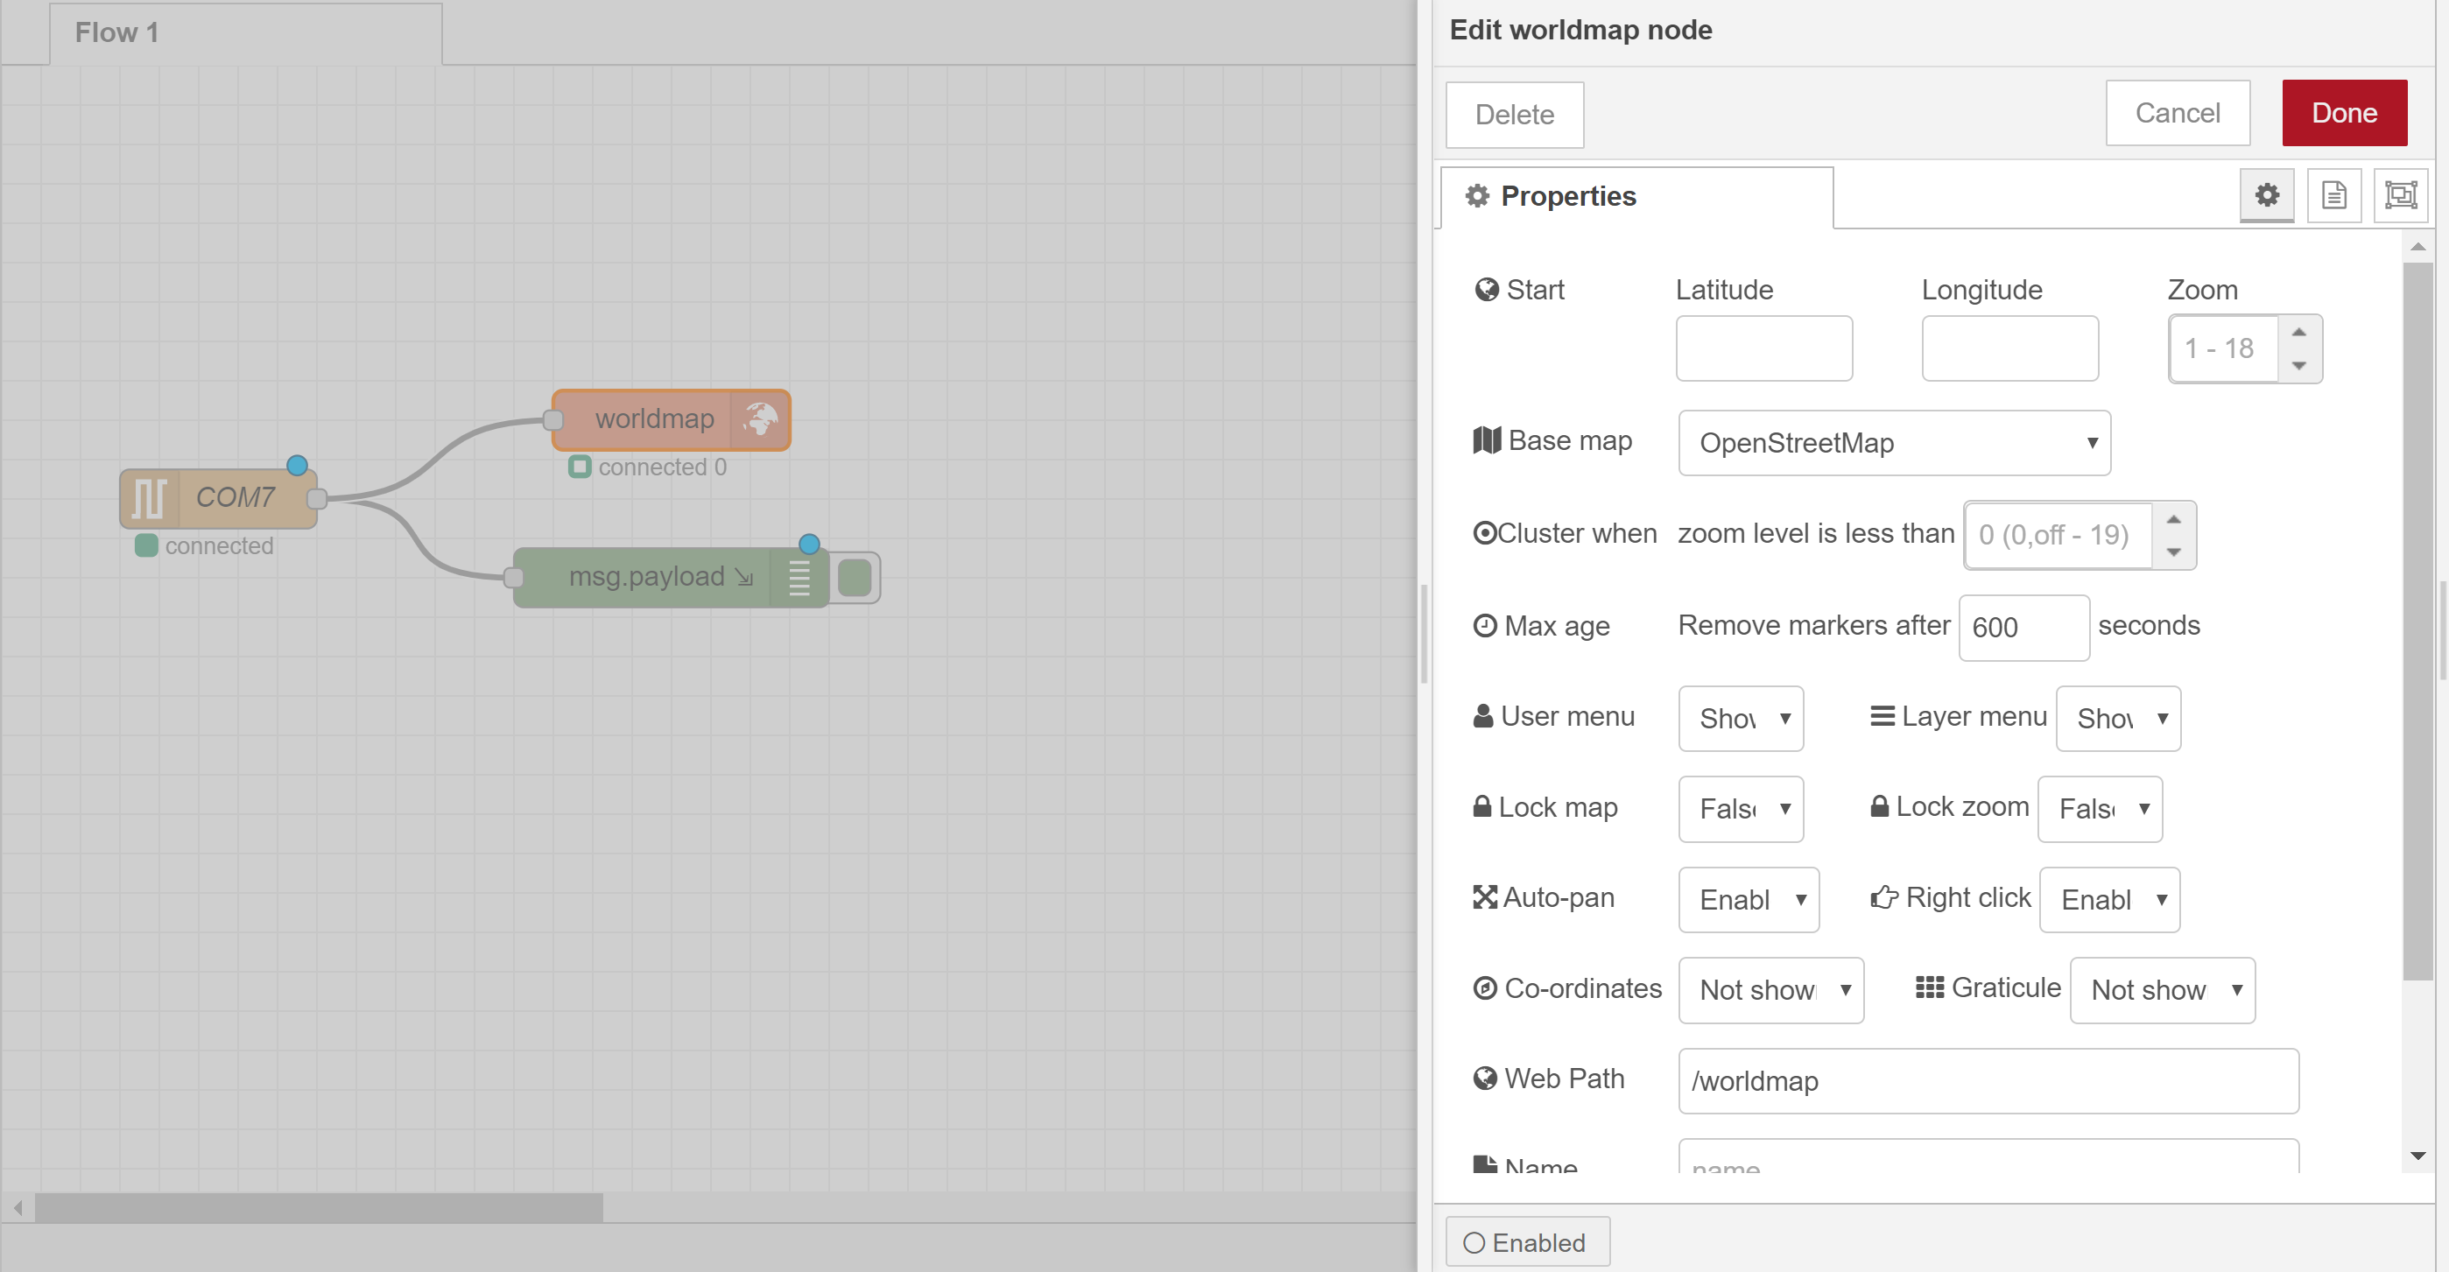The height and width of the screenshot is (1272, 2449).
Task: Toggle the Enabled node state button
Action: tap(1527, 1241)
